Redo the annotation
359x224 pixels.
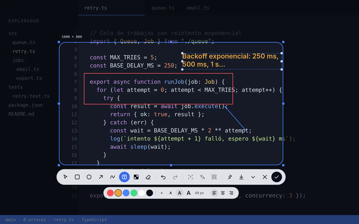175,177
